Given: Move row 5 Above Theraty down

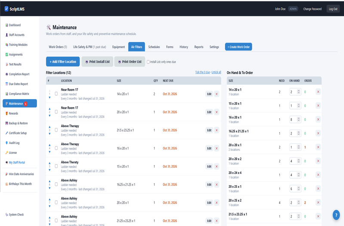Looking at the screenshot, I should (x=49, y=170).
